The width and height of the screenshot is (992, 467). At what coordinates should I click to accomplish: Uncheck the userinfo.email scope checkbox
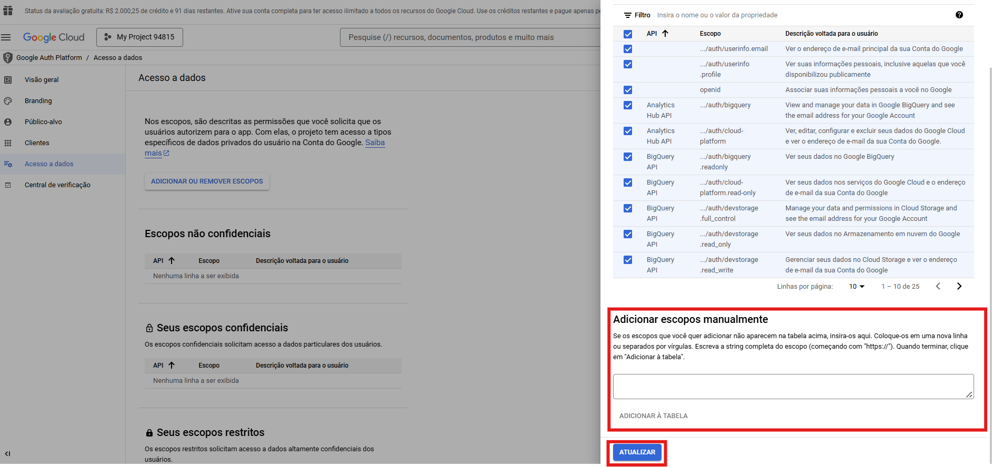628,49
